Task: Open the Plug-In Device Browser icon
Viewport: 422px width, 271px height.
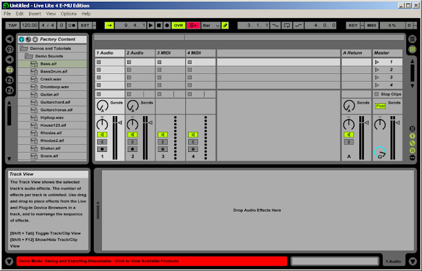Action: 9,59
